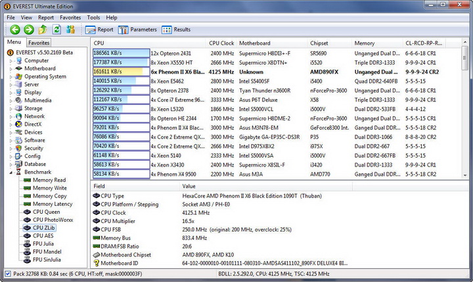Click the Up level arrow toolbar icon
Screen dimensions: 473x282
click(43, 30)
